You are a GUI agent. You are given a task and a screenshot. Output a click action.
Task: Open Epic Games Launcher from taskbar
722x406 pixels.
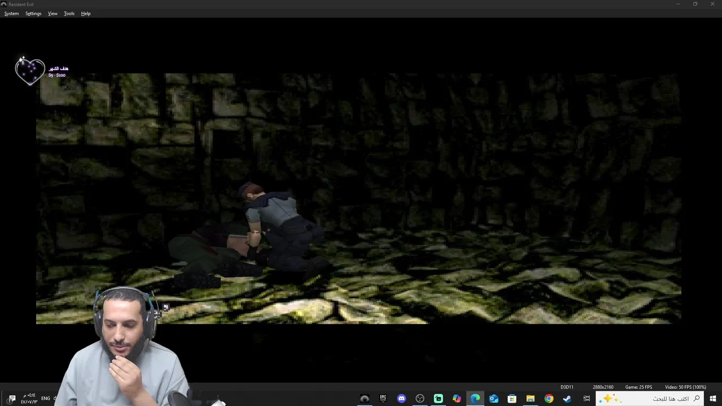[x=383, y=399]
